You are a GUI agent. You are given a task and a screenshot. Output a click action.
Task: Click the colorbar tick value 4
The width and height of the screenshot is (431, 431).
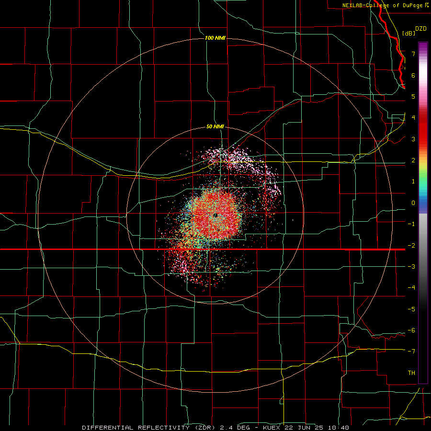point(413,118)
